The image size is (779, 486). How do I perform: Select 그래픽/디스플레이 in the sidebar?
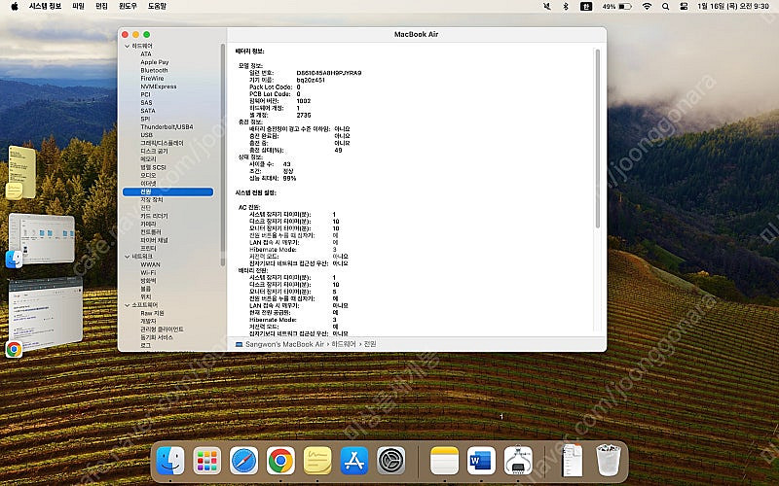162,143
